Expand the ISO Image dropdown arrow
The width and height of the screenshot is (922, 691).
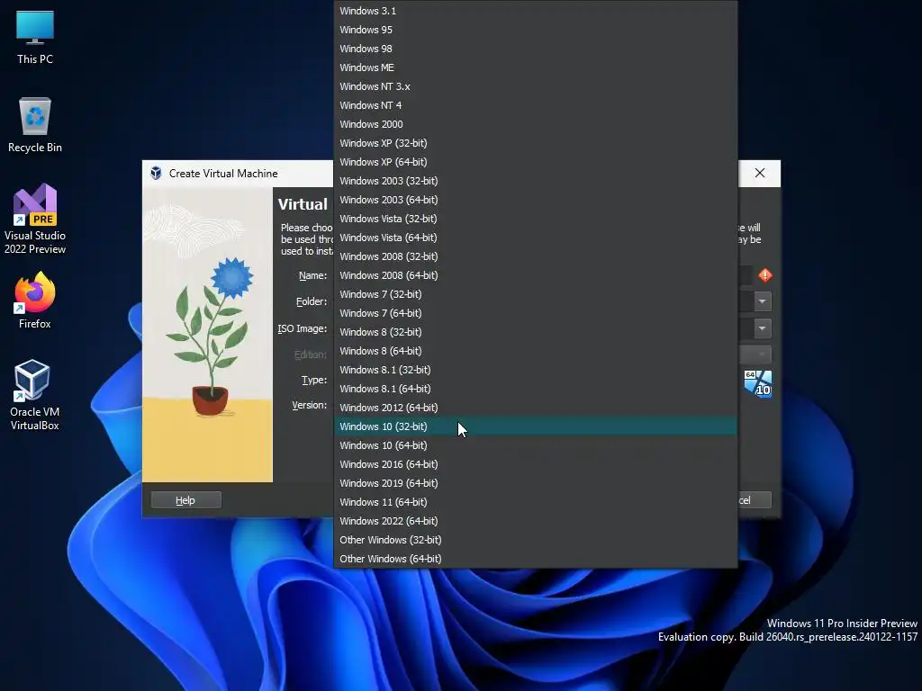coord(762,328)
